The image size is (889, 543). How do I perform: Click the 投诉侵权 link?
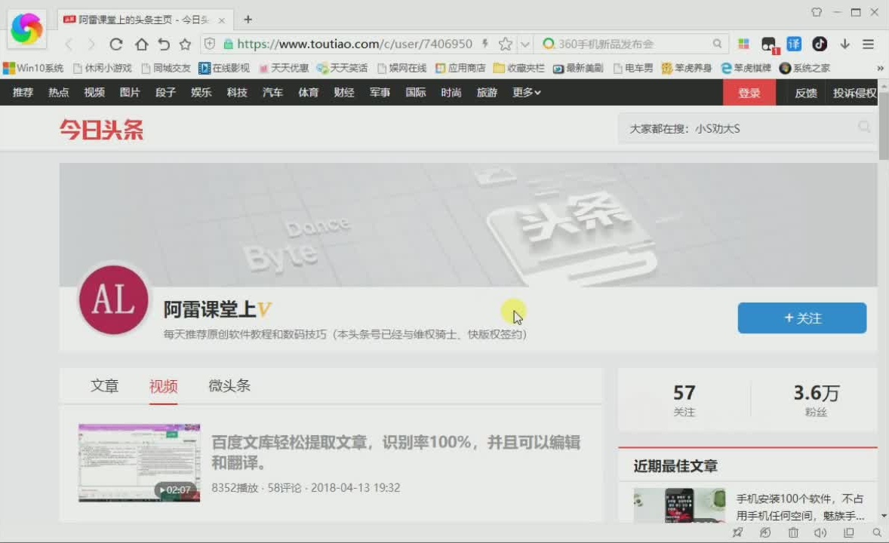point(854,93)
